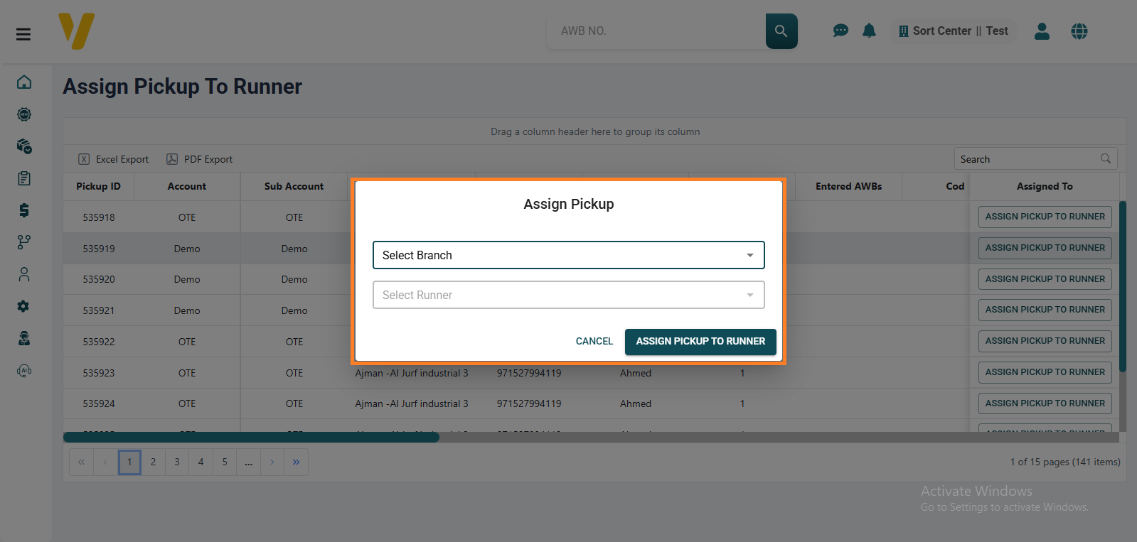Open the packages sidebar icon

click(x=24, y=146)
